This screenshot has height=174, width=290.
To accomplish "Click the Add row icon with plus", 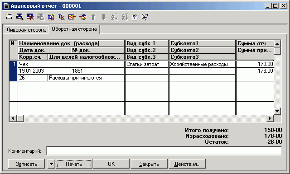I will coord(19,17).
